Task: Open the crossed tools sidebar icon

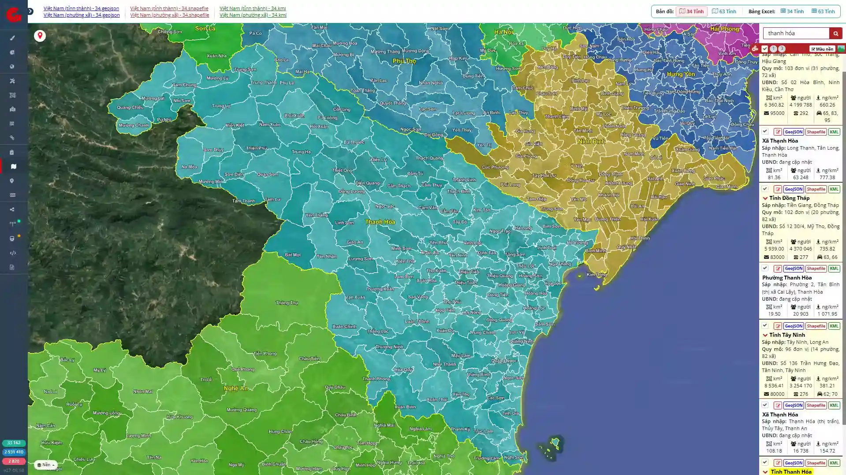Action: 12,81
